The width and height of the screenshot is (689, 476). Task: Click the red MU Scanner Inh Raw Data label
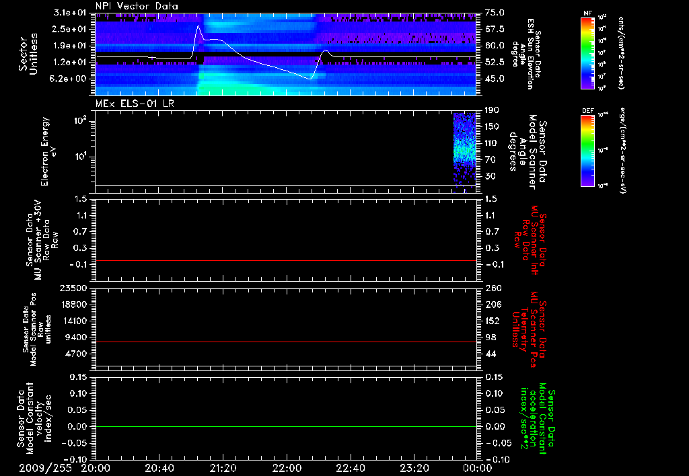(x=530, y=240)
